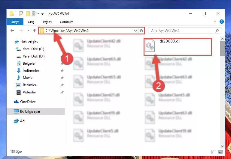This screenshot has height=159, width=231.
Task: Click the Forward navigation arrow
Action: pos(21,31)
